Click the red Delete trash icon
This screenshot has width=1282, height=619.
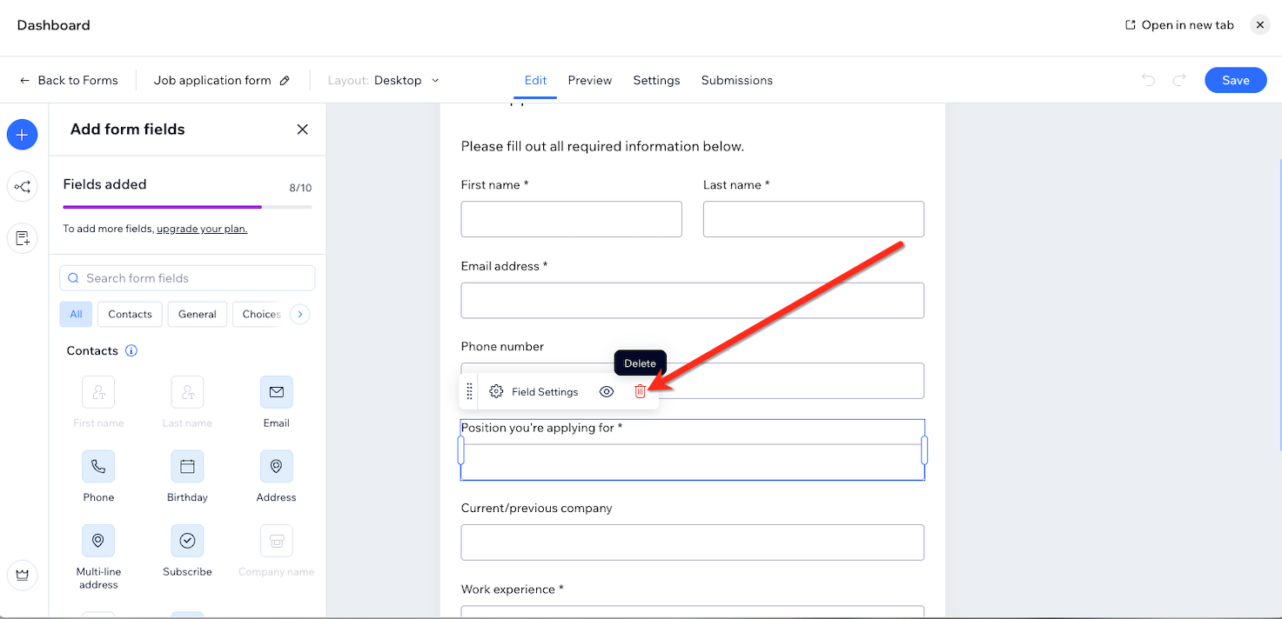(640, 392)
